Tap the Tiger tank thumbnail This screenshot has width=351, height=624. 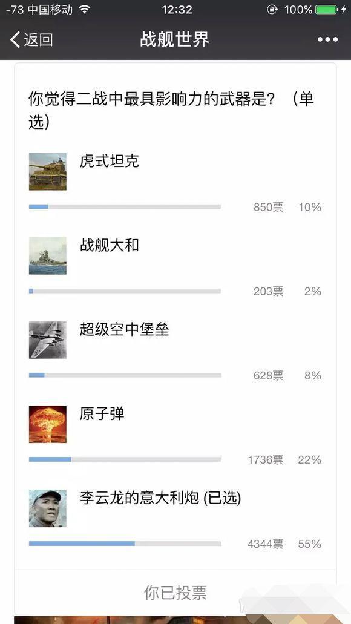click(48, 171)
